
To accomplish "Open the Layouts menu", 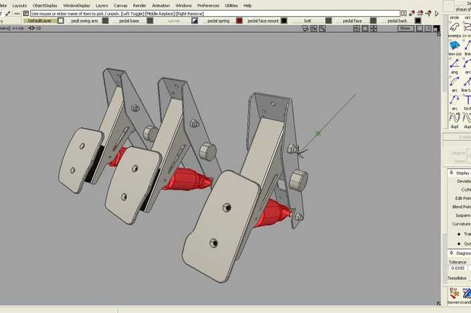I will [x=19, y=6].
